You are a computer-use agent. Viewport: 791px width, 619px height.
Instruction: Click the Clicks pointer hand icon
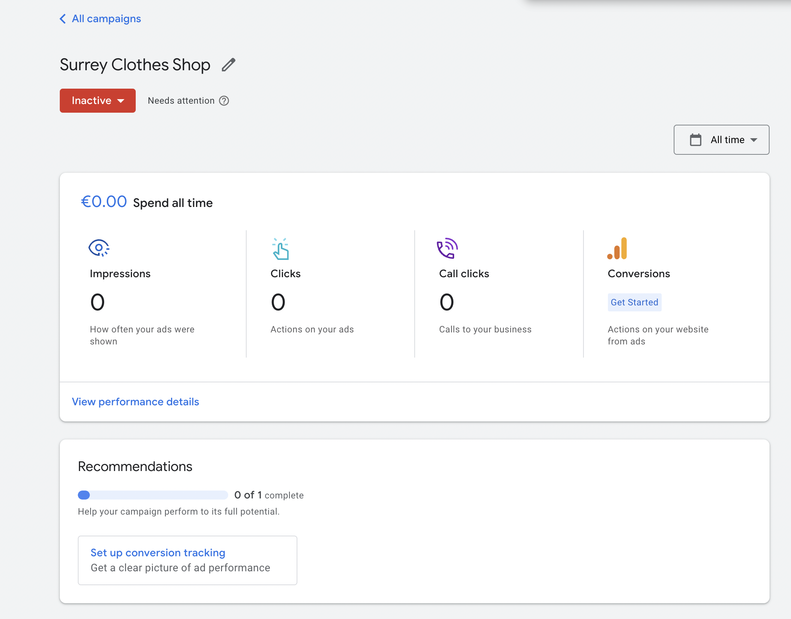280,249
